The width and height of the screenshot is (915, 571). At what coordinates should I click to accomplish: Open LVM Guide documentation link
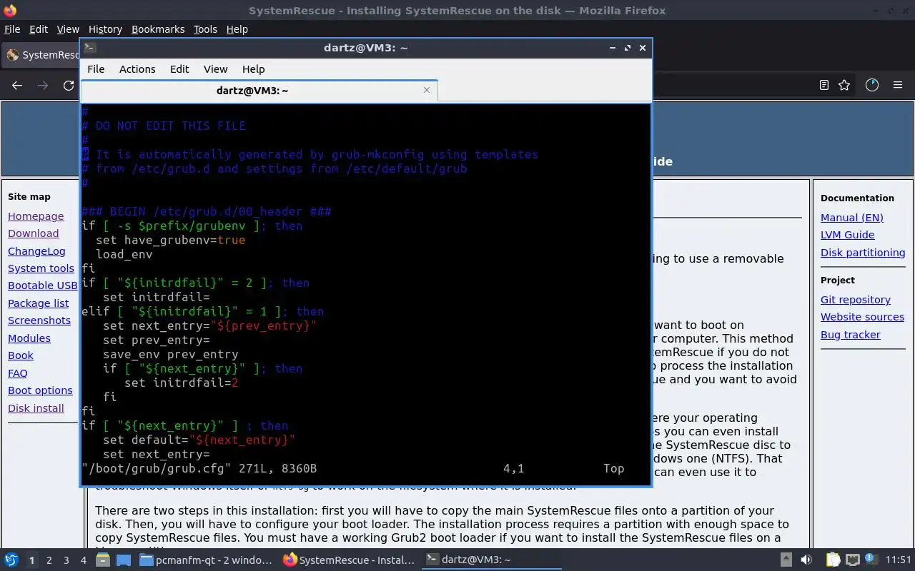click(x=848, y=235)
